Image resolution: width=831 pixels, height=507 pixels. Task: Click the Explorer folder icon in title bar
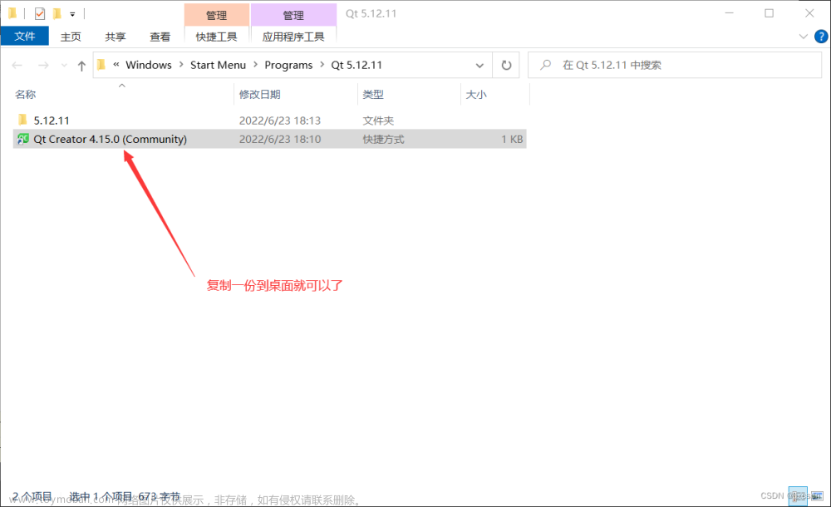click(12, 13)
